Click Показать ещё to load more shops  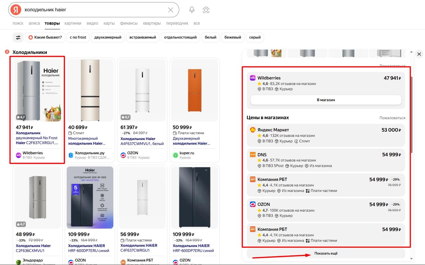click(326, 253)
